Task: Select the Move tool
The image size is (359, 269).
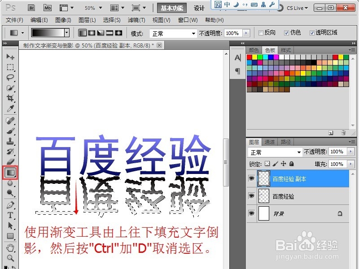Action: click(x=10, y=56)
